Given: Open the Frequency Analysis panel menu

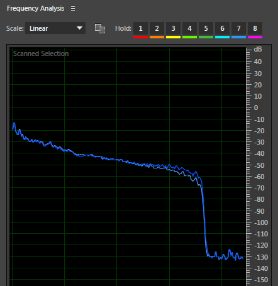Looking at the screenshot, I should (73, 8).
